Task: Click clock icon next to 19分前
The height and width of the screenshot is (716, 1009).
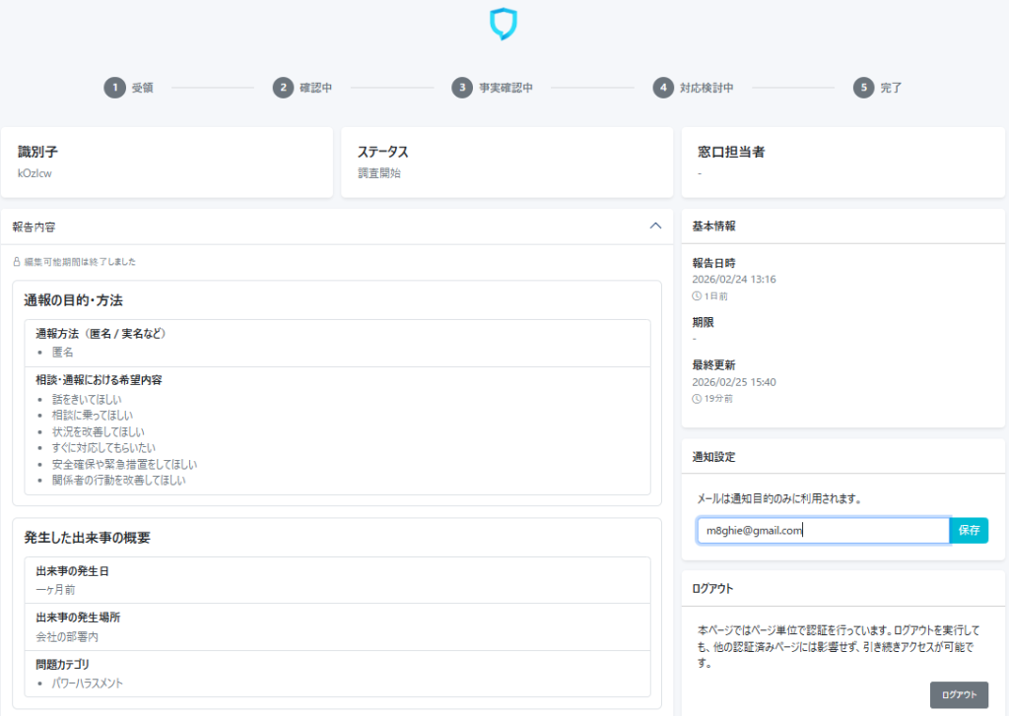Action: coord(698,399)
